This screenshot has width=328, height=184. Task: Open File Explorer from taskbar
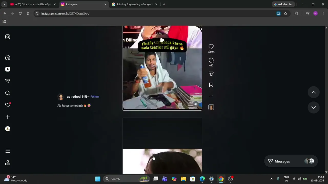pos(183,179)
